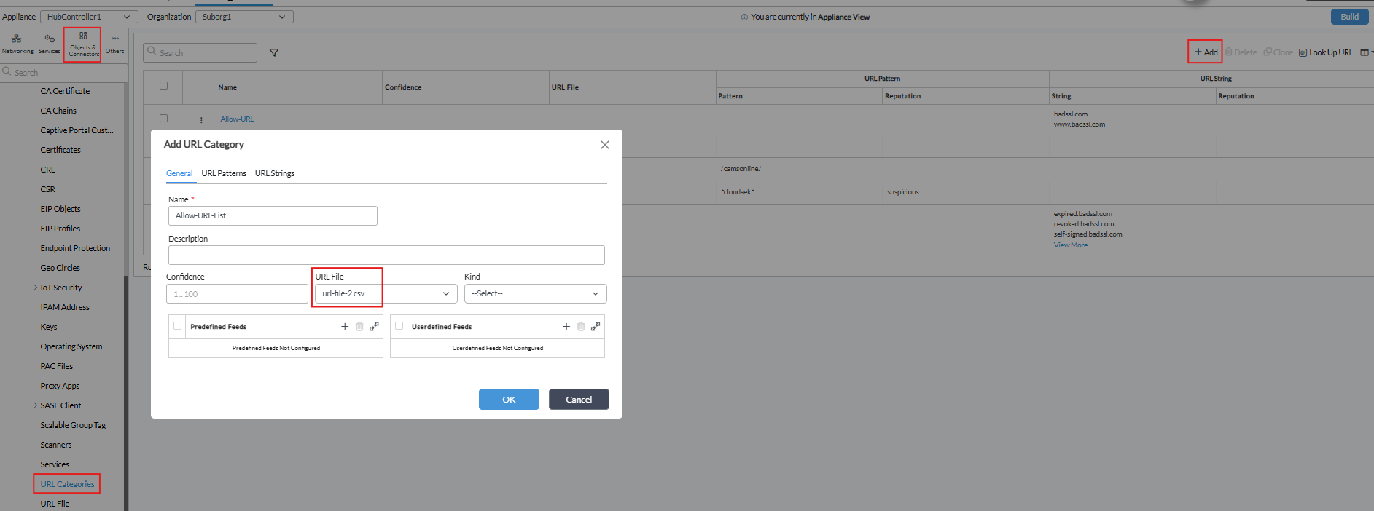Delete selected Userdefined Feeds trash icon
Screen dimensions: 1374x511
pyautogui.click(x=581, y=327)
